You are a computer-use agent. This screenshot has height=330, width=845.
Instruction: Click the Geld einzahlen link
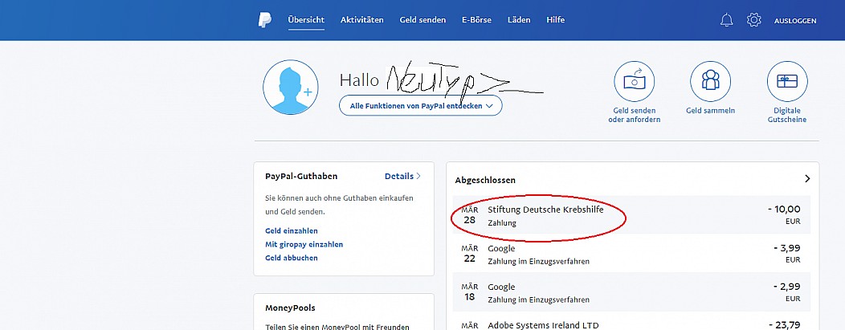click(x=292, y=231)
